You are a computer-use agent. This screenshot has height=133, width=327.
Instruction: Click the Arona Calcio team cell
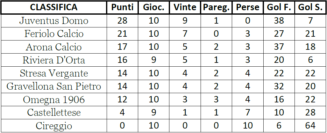54,47
